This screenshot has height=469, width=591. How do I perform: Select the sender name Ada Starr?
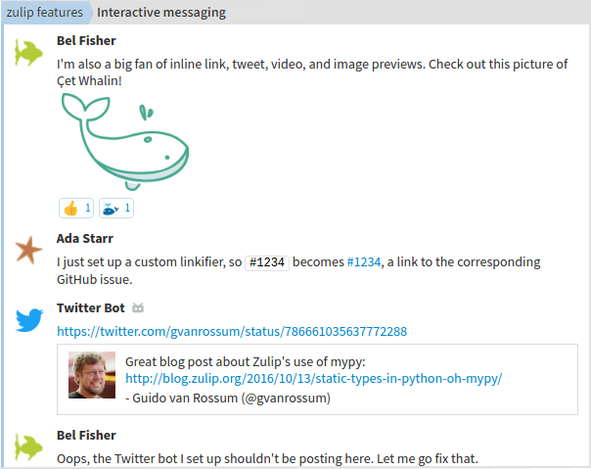[x=85, y=238]
